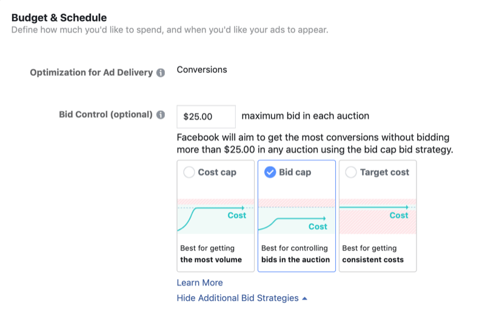
Task: Click the $25.00 bid amount field
Action: tap(206, 116)
